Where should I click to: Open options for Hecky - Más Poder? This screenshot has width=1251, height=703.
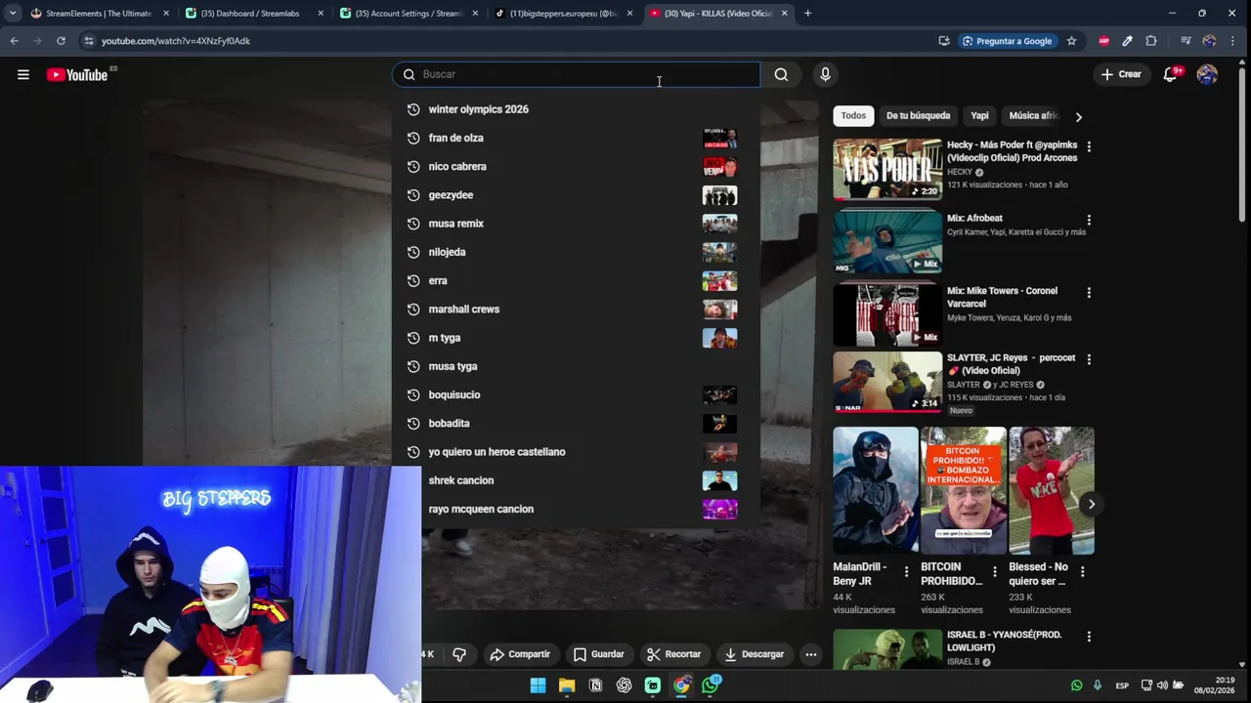(1089, 146)
